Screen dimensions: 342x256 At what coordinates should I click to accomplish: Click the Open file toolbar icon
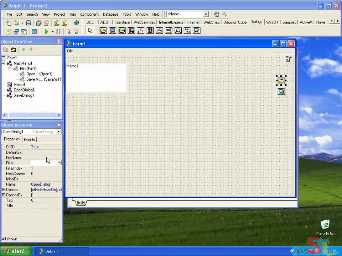(x=17, y=23)
